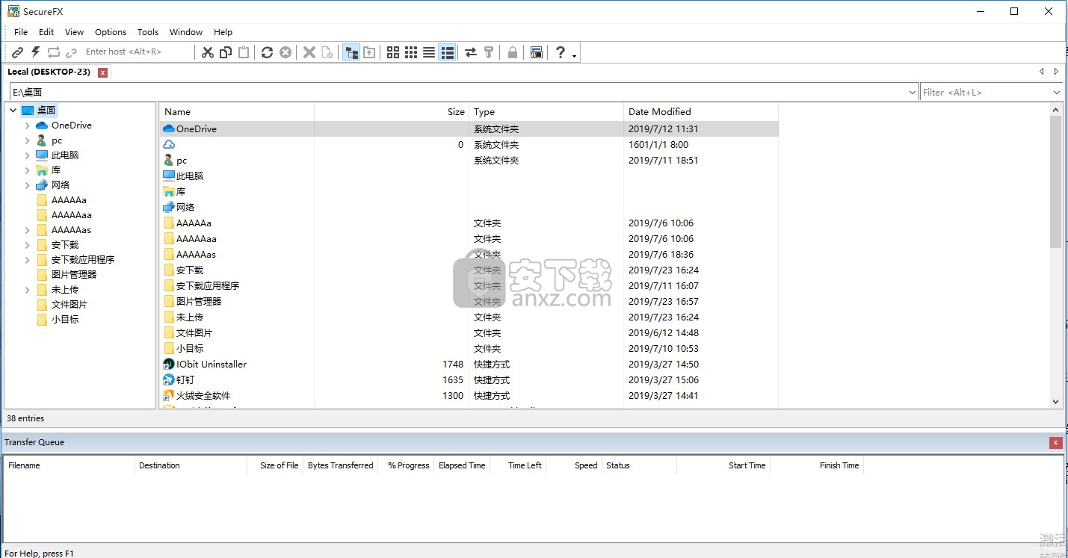The height and width of the screenshot is (558, 1068).
Task: Open the Filter dropdown arrow
Action: click(x=1056, y=92)
